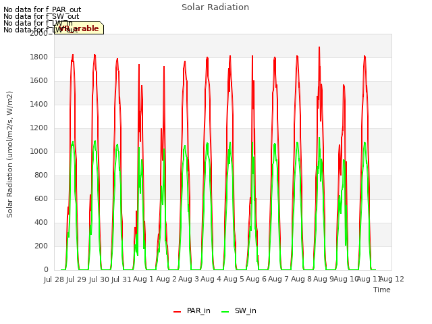Click the Aug 3 x-axis label
The image size is (432, 324).
click(188, 279)
